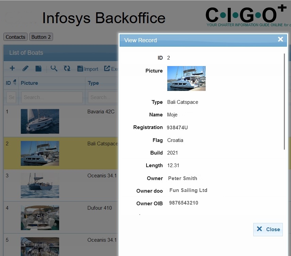Click the refresh grid arrows icon
The width and height of the screenshot is (291, 256).
click(67, 68)
